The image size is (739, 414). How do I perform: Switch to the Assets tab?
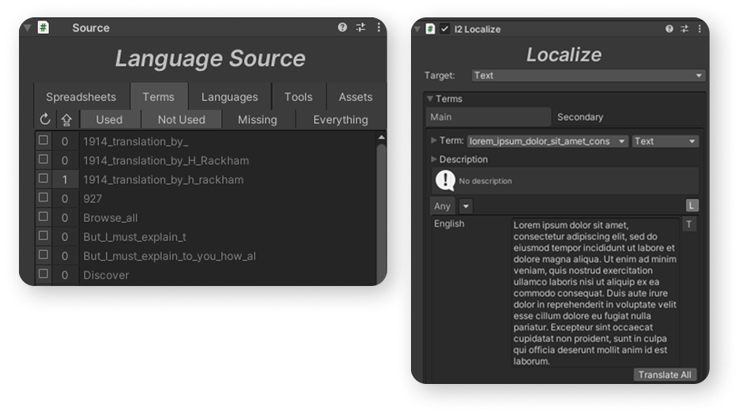tap(356, 97)
